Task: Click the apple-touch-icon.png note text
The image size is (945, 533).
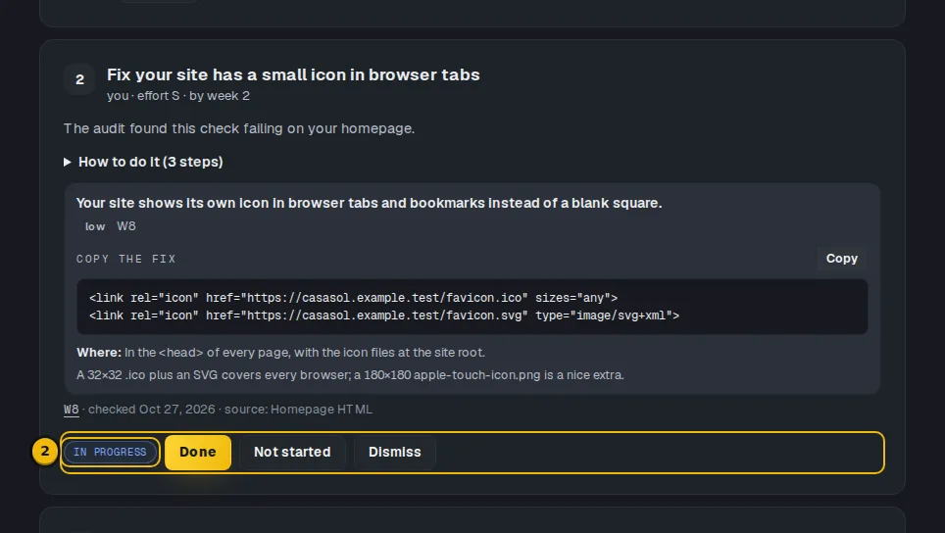Action: [350, 375]
